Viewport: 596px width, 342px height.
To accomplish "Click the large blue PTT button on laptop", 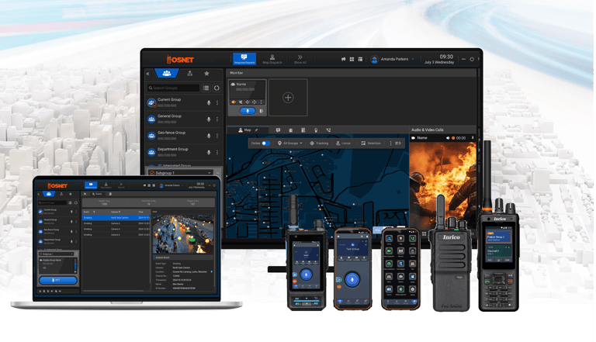I will (x=58, y=280).
